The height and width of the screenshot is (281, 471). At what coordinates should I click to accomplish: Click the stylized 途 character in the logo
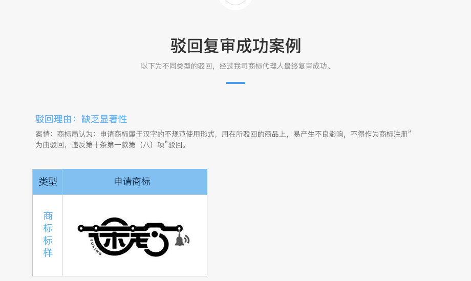(x=112, y=236)
